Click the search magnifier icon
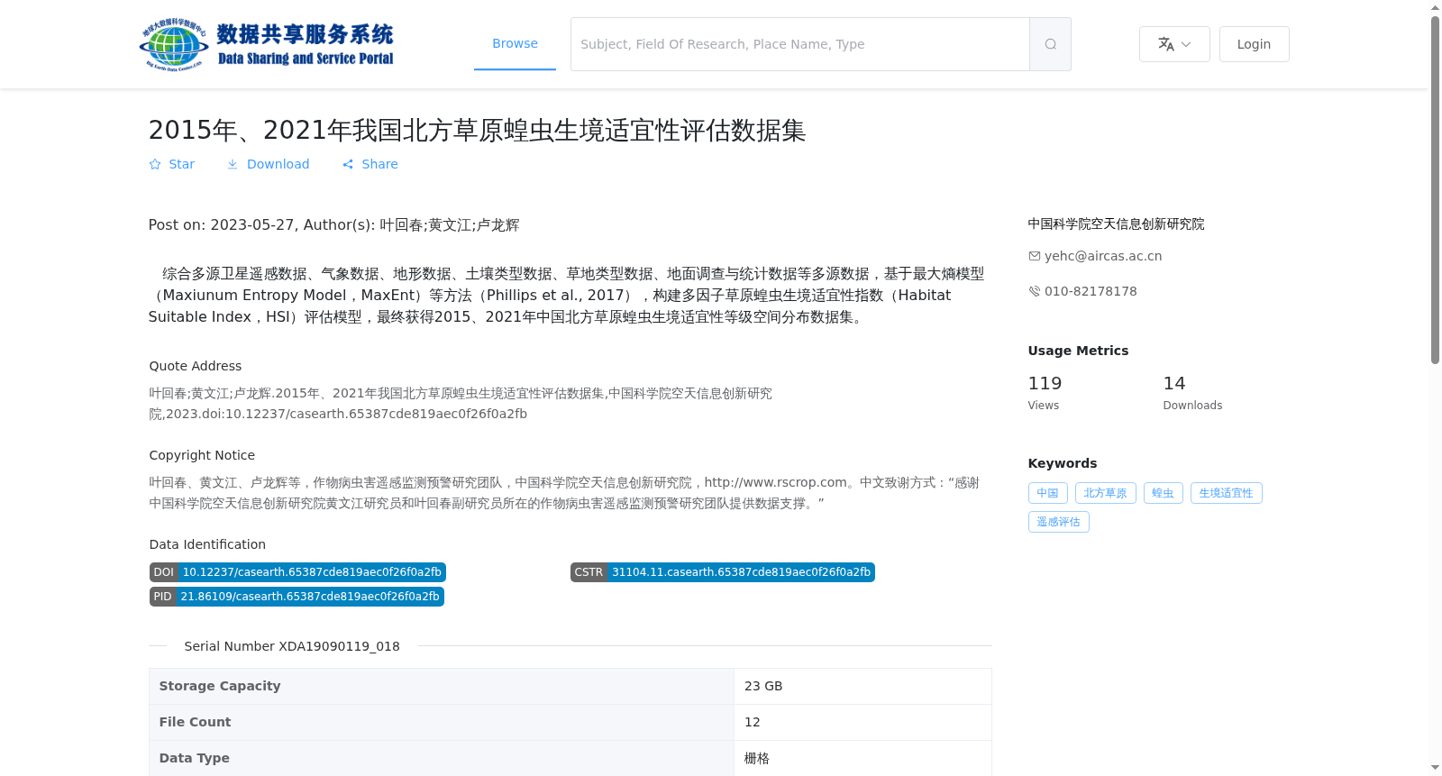The image size is (1442, 776). pos(1050,44)
